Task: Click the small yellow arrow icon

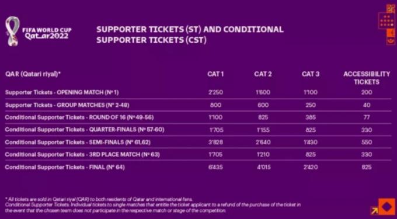Action: [x=374, y=211]
